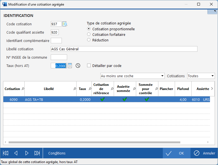
Task: Choose the Réduction radio option
Action: coord(89,40)
